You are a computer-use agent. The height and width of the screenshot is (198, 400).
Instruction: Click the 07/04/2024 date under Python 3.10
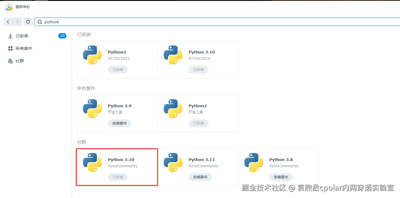click(x=199, y=59)
